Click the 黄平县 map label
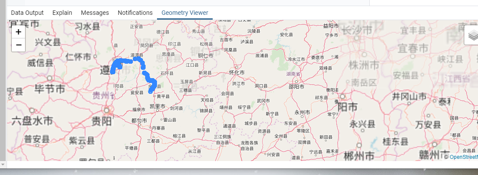The image size is (478, 175). click(163, 96)
